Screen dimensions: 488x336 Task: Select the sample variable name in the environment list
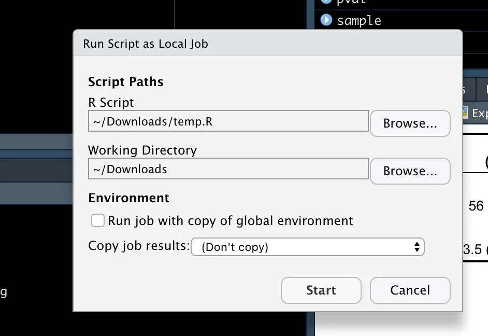[x=358, y=21]
